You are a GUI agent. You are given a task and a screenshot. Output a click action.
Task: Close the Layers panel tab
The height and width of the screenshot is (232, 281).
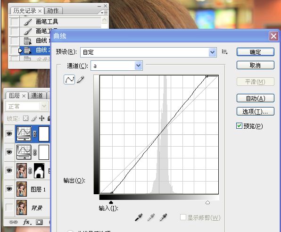pyautogui.click(x=24, y=96)
